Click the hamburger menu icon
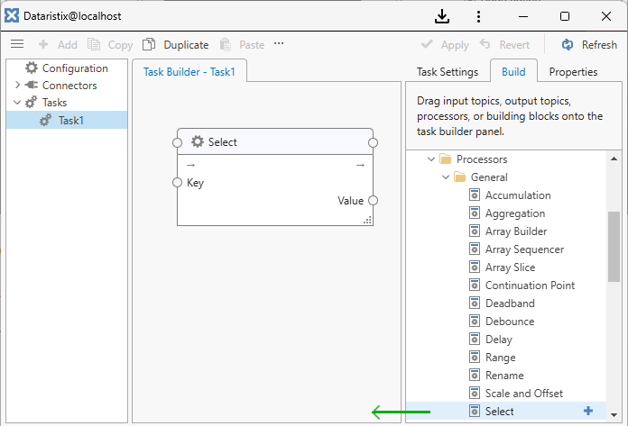Image resolution: width=628 pixels, height=426 pixels. click(x=16, y=44)
